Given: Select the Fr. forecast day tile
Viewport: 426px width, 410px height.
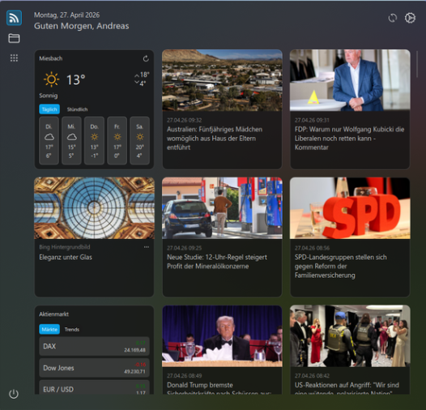Looking at the screenshot, I should [117, 140].
